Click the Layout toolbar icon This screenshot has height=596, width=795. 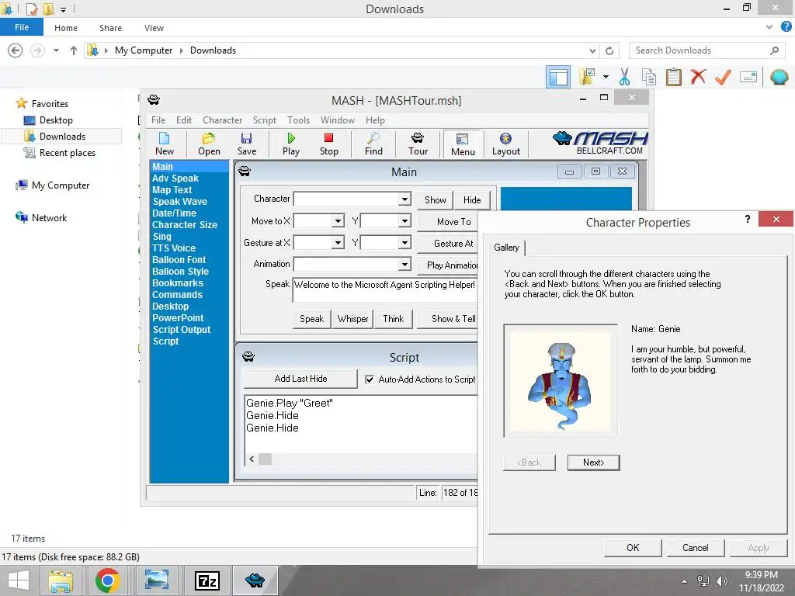(506, 144)
